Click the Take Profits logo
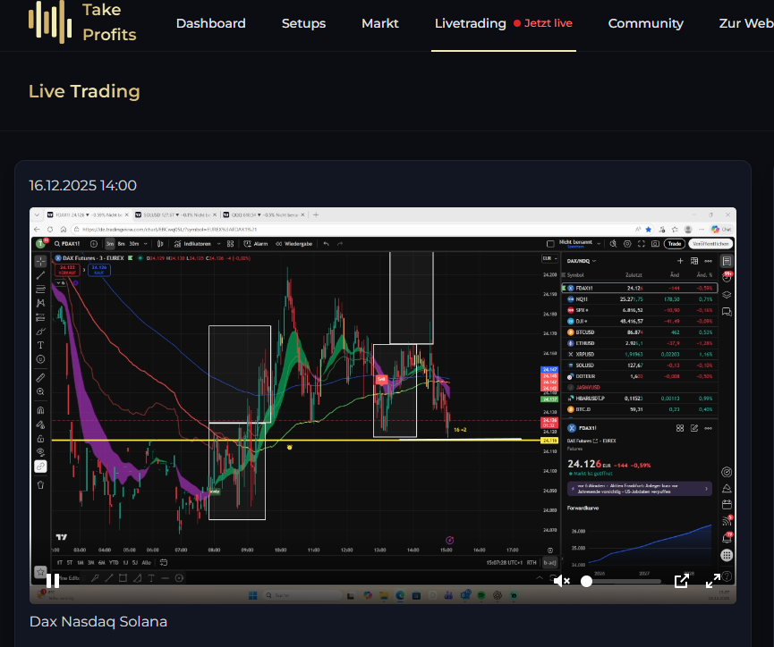Viewport: 774px width, 647px height. click(x=82, y=23)
